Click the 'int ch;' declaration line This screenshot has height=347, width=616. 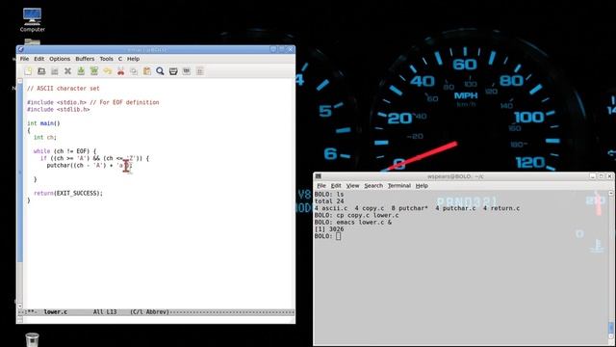[x=45, y=137]
